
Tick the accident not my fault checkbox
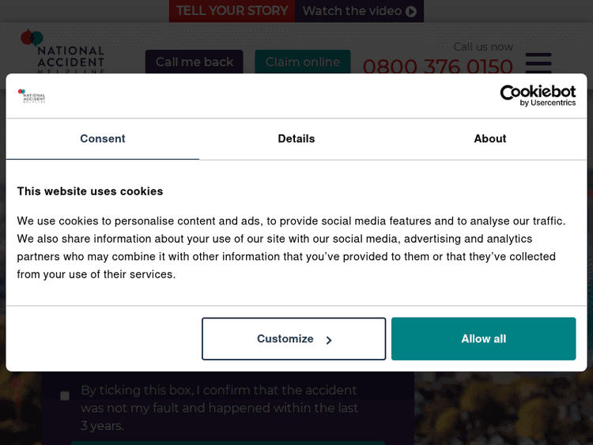pyautogui.click(x=65, y=395)
